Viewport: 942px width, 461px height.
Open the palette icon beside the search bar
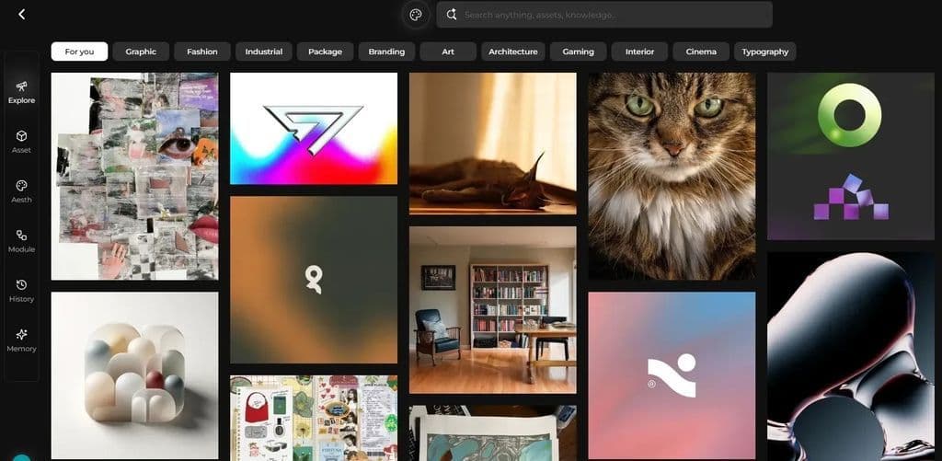416,15
